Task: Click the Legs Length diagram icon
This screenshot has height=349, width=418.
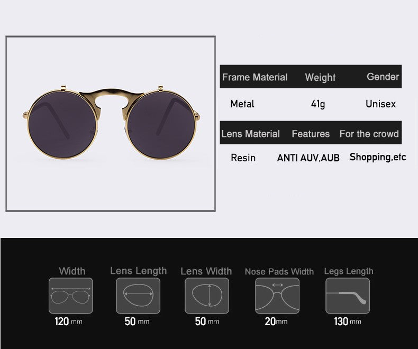Action: click(348, 296)
